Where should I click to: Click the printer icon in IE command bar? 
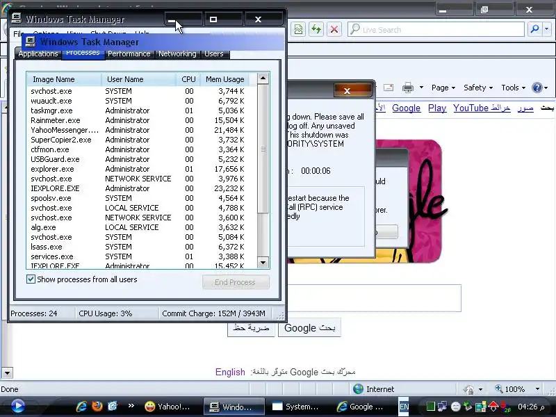(x=408, y=88)
